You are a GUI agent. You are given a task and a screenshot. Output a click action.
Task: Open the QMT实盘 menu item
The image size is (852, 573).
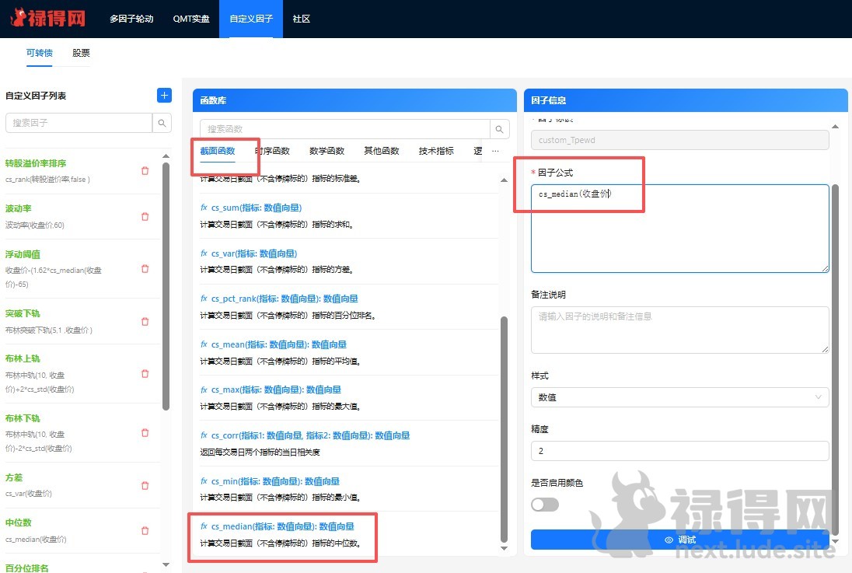[191, 19]
